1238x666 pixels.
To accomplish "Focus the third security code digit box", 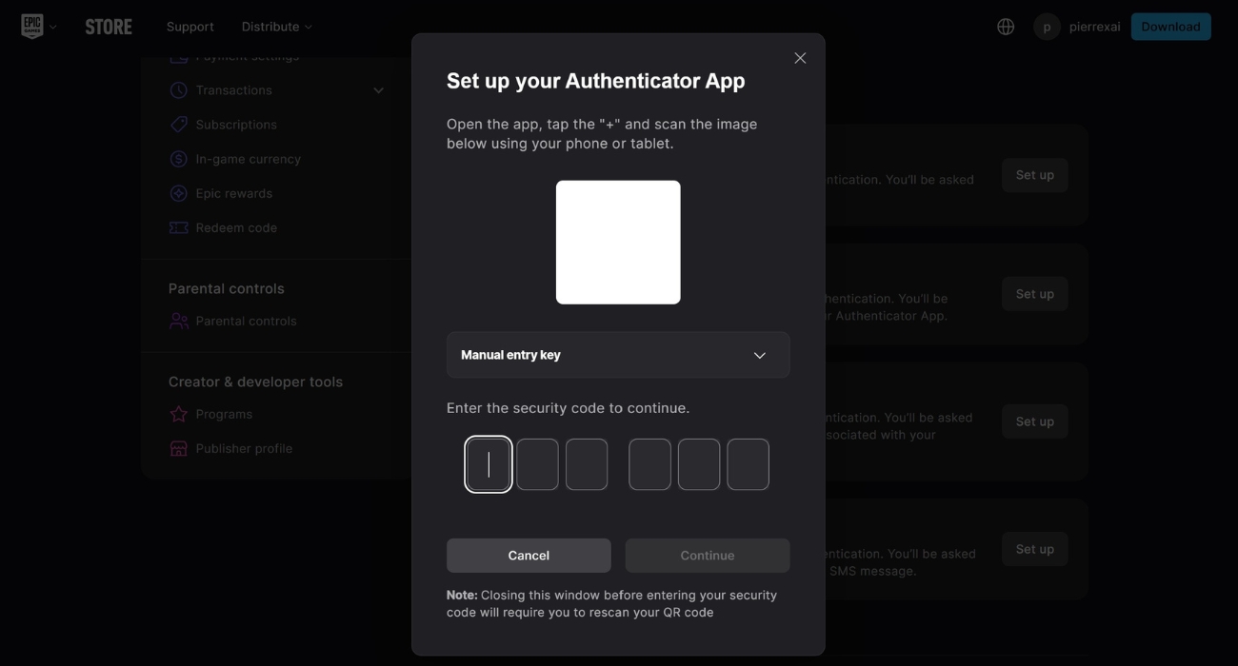I will [x=587, y=464].
